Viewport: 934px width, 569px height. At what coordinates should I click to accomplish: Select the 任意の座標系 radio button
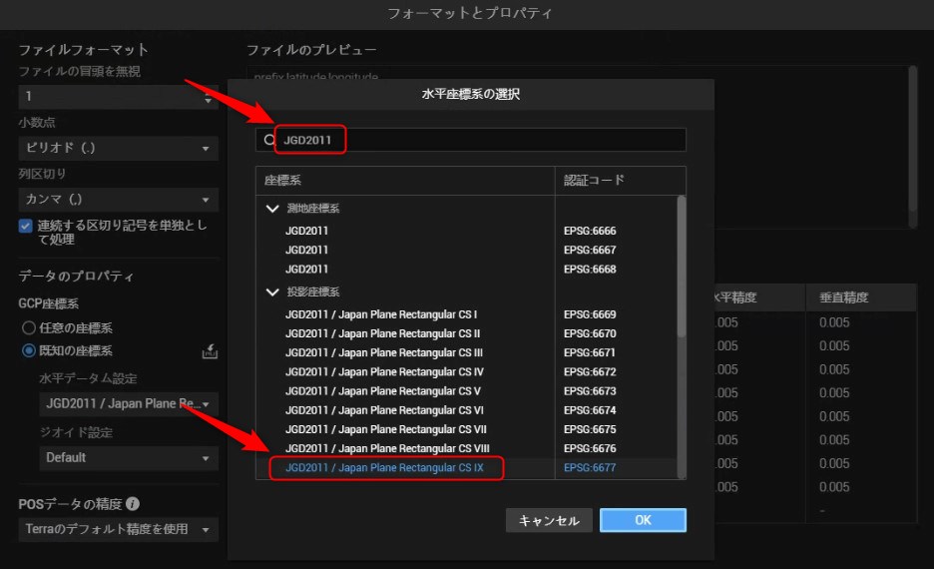(x=28, y=327)
